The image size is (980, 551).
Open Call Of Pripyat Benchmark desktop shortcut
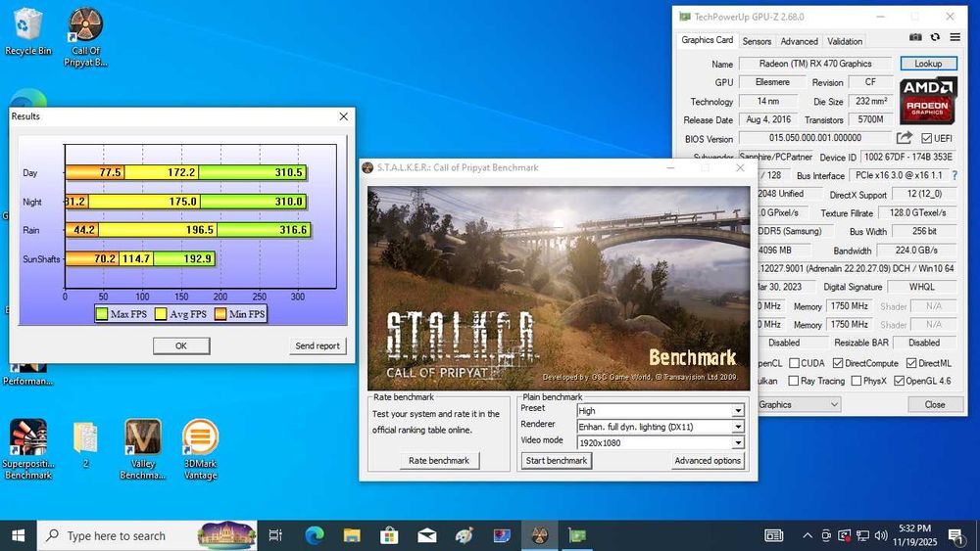85,37
